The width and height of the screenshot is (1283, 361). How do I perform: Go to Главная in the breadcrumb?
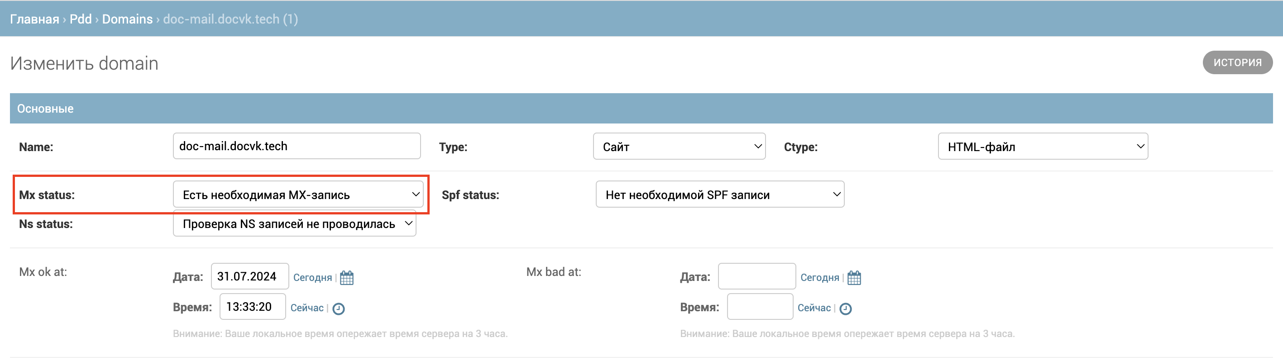[x=34, y=19]
